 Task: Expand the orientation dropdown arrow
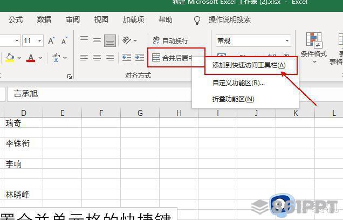pos(135,40)
